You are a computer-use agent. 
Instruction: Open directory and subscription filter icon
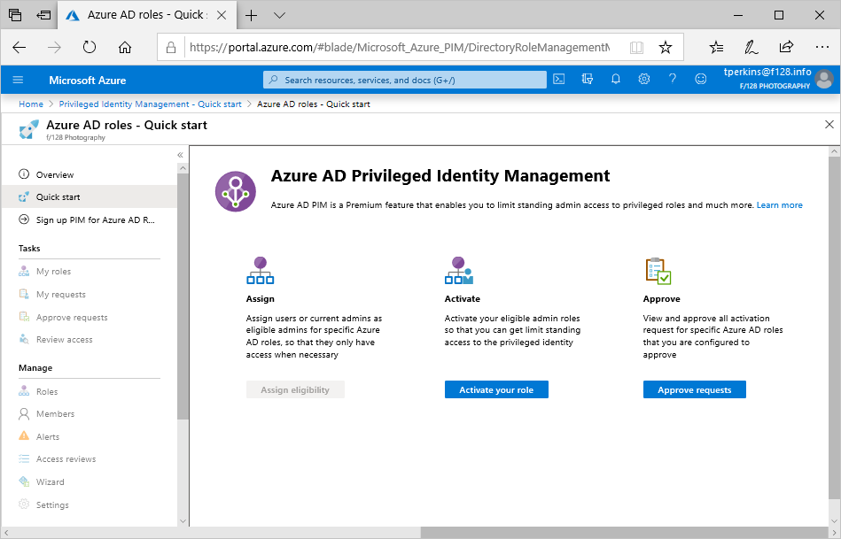tap(588, 80)
